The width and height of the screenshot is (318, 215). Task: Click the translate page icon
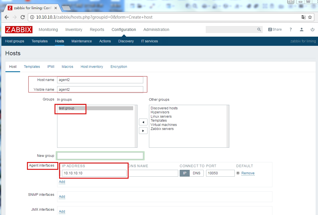303,17
